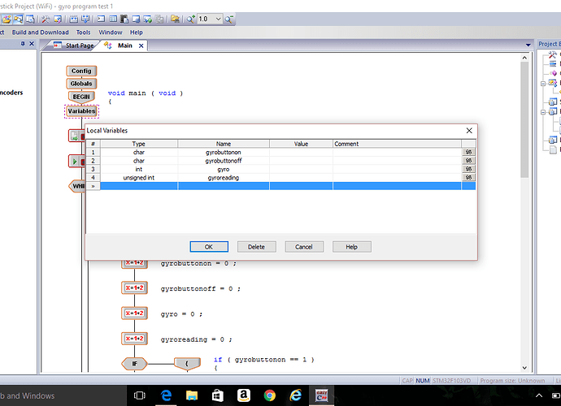Image resolution: width=561 pixels, height=406 pixels.
Task: Click the blank document icon in Project Explorer
Action: 553,149
